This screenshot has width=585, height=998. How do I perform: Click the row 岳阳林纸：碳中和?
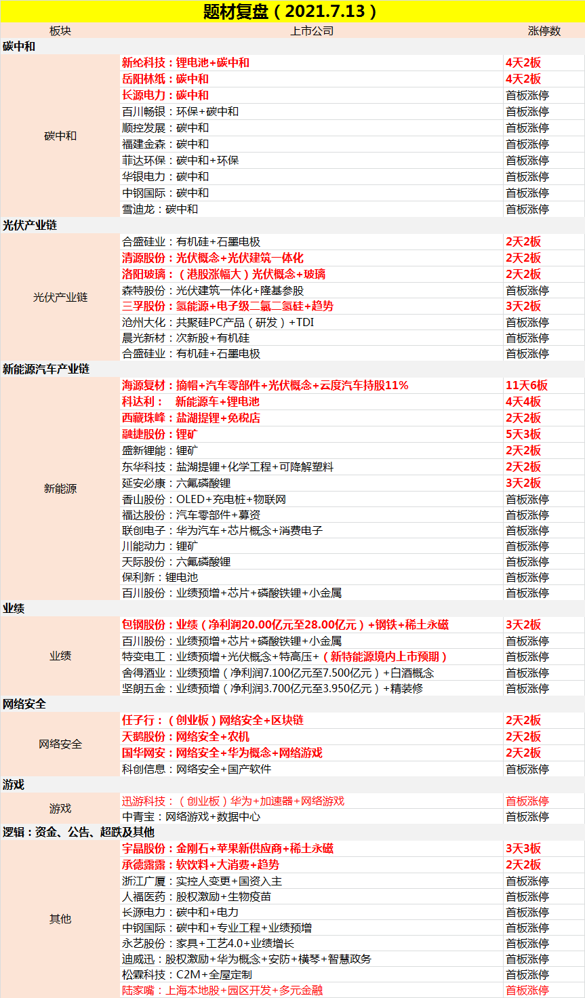point(165,79)
